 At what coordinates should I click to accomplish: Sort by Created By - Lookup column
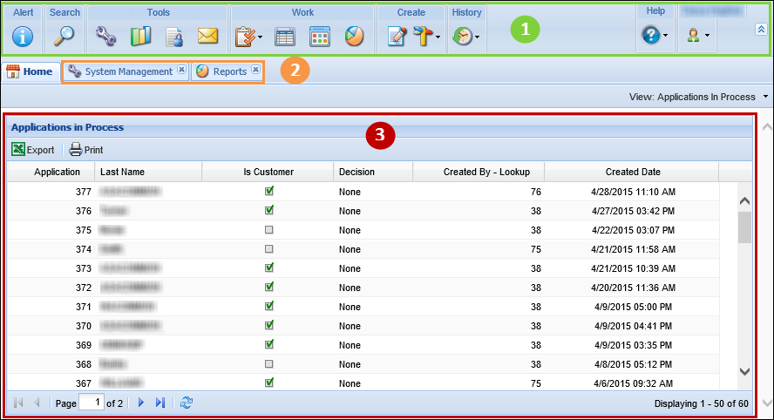click(479, 172)
